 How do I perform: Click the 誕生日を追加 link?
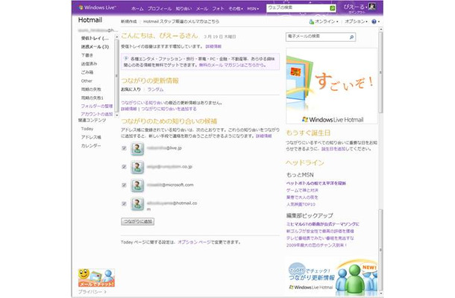click(x=333, y=149)
